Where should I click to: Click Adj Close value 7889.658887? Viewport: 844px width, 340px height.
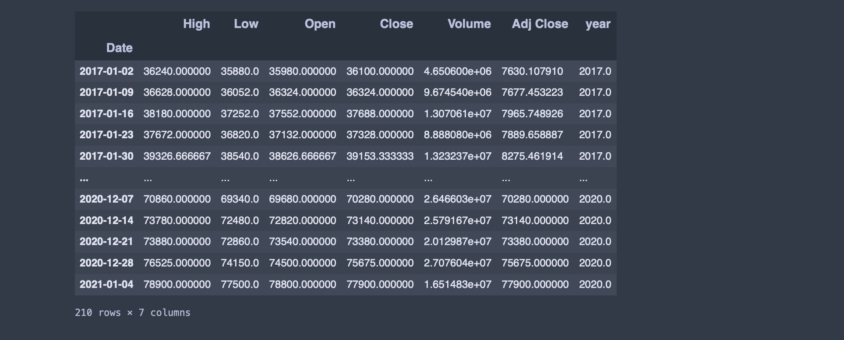(x=532, y=135)
